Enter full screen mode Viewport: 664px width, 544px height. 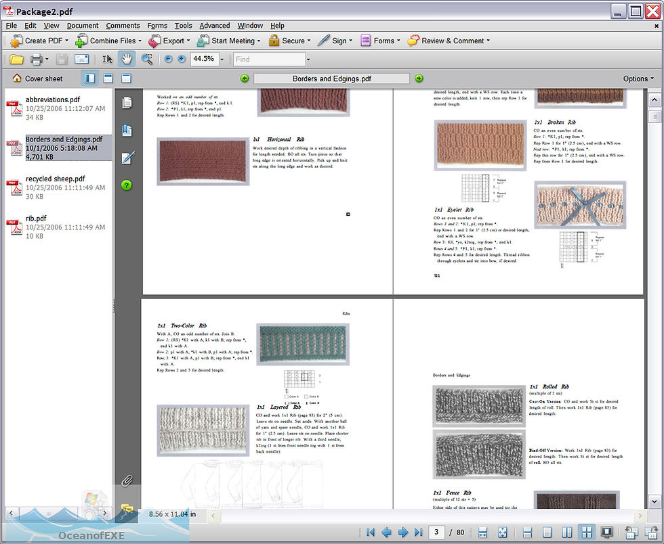click(x=607, y=532)
